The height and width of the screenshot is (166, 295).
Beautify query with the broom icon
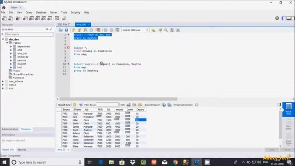(x=160, y=30)
